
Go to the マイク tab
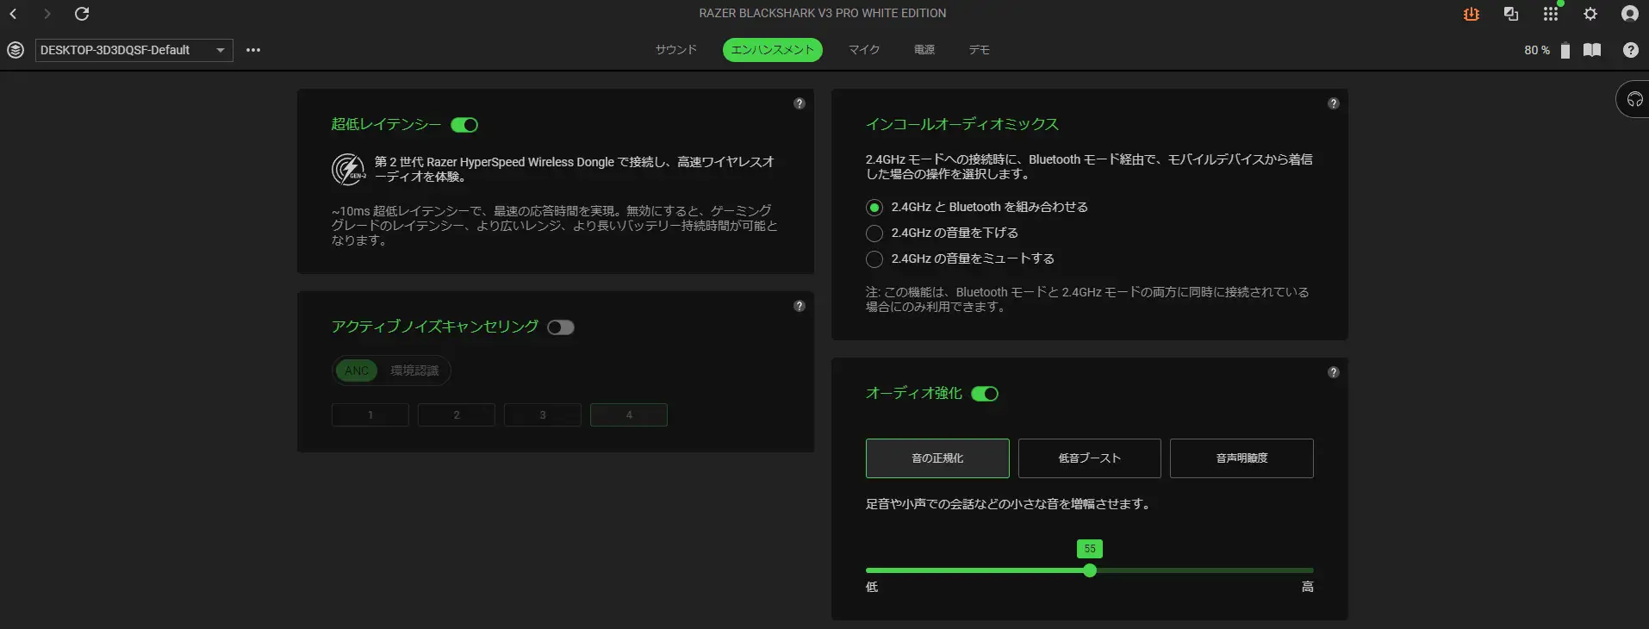864,50
